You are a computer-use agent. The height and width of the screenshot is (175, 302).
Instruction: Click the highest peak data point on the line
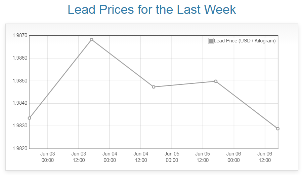click(91, 40)
